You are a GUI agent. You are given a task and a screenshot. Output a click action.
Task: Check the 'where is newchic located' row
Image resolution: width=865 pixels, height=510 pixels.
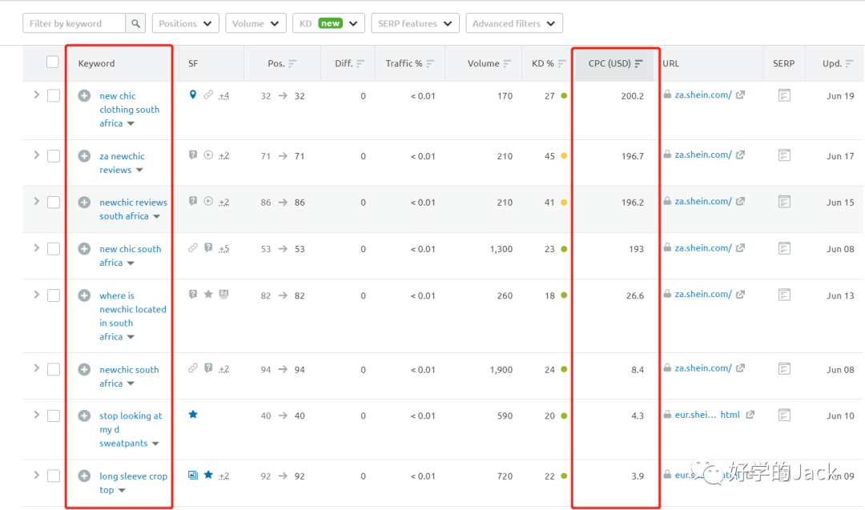(x=54, y=295)
